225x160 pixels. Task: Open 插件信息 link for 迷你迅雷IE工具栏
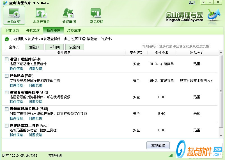pyautogui.click(x=16, y=135)
